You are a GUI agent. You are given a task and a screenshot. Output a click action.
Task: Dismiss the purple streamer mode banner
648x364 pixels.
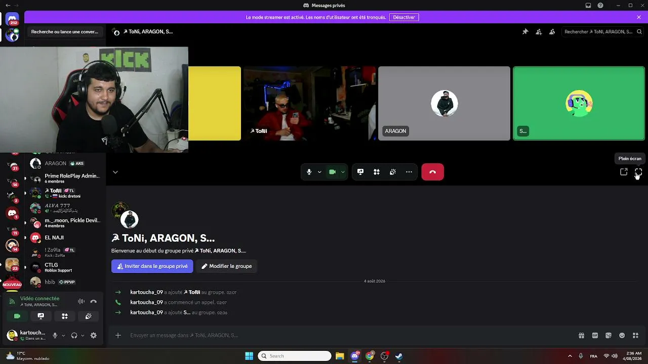639,17
